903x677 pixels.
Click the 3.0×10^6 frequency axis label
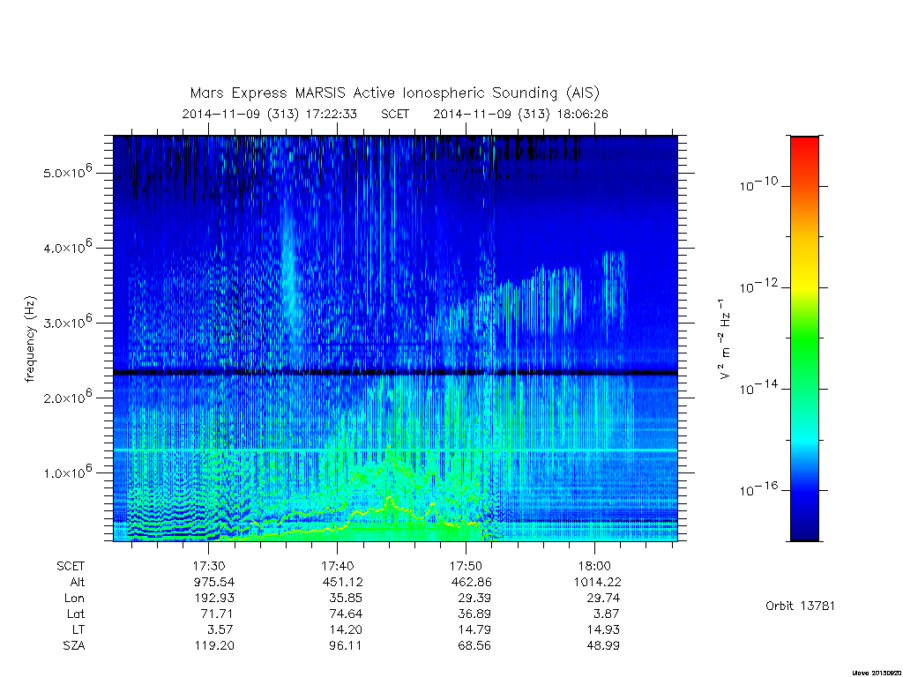click(67, 321)
